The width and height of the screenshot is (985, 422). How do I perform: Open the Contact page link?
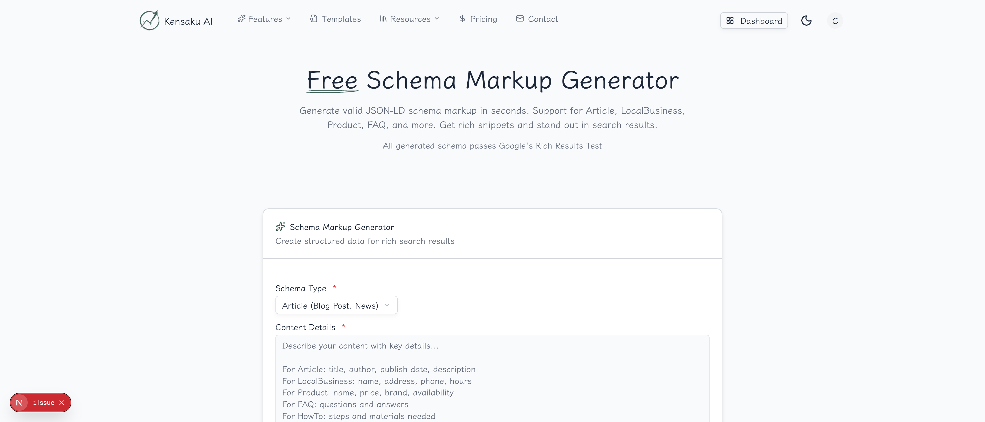(x=543, y=19)
